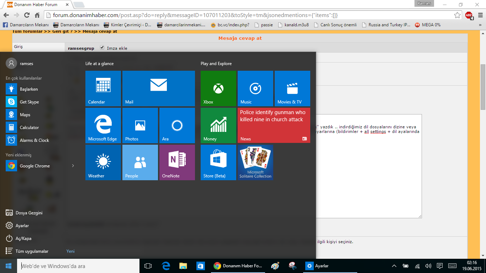486x273 pixels.
Task: Open a new Chrome tab
Action: pos(79,5)
